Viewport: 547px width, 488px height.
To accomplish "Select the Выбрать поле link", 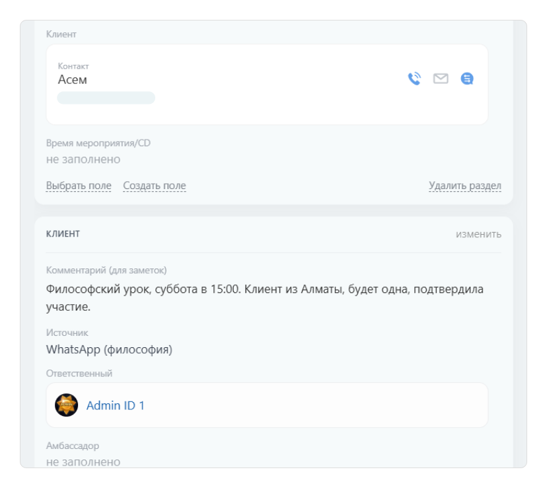I will click(x=77, y=185).
